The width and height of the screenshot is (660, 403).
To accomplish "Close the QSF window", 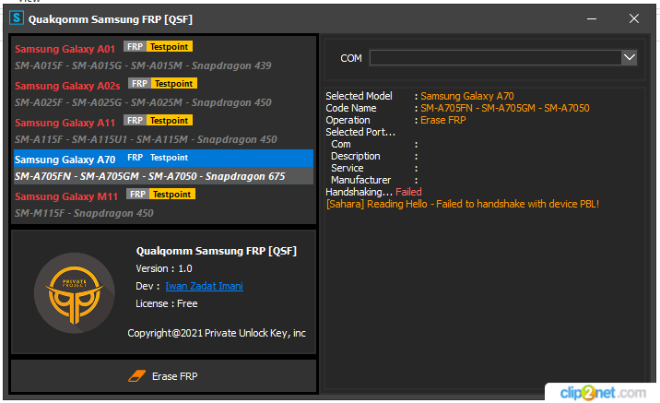I will pos(634,18).
